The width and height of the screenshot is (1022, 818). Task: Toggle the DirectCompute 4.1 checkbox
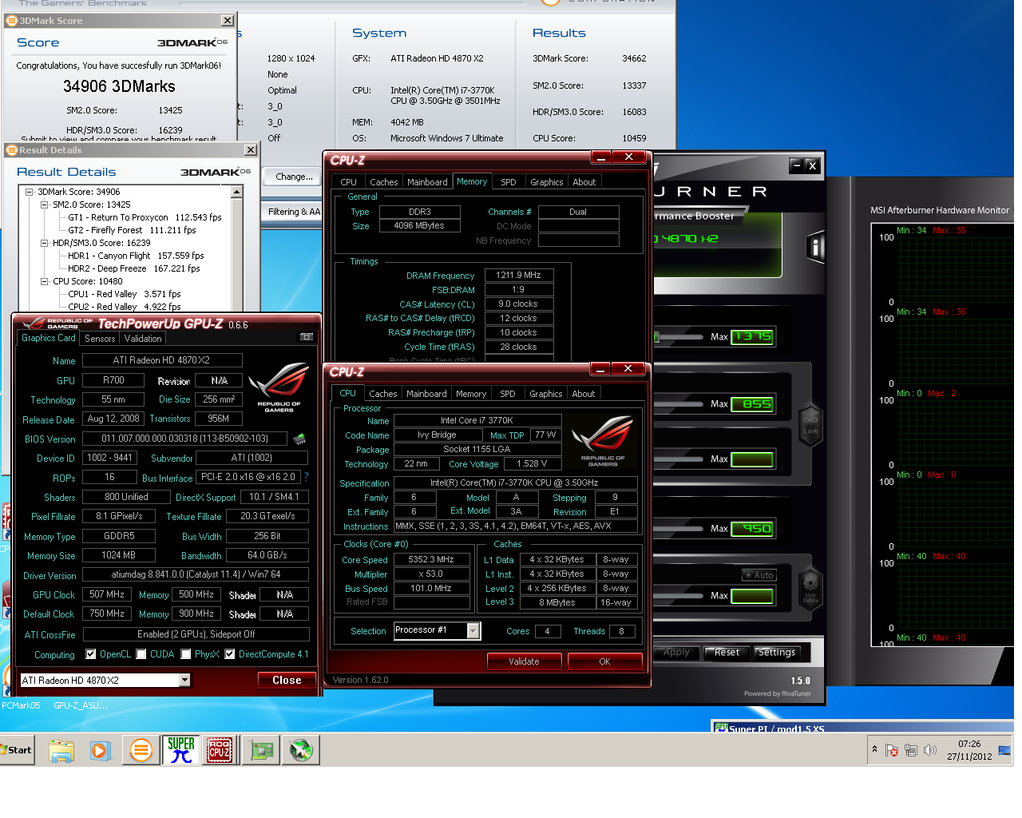pos(230,654)
